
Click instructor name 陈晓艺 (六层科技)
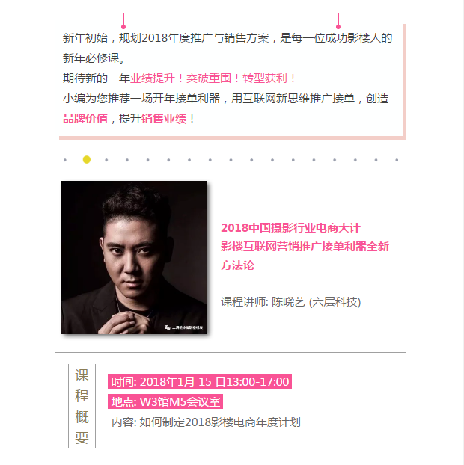tap(316, 302)
